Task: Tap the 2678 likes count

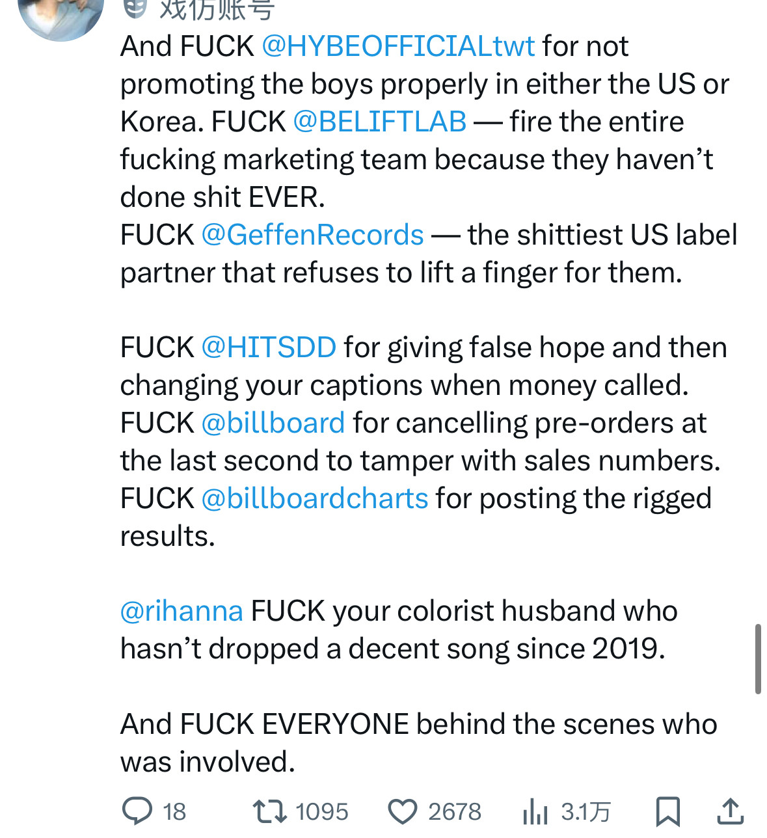Action: 455,812
